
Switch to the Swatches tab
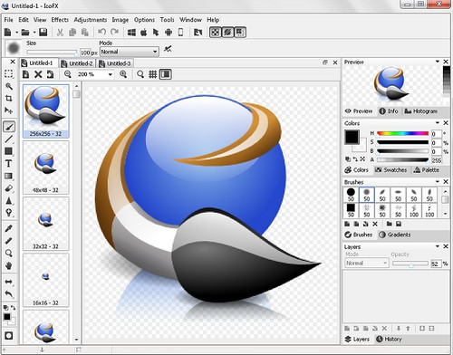390,170
